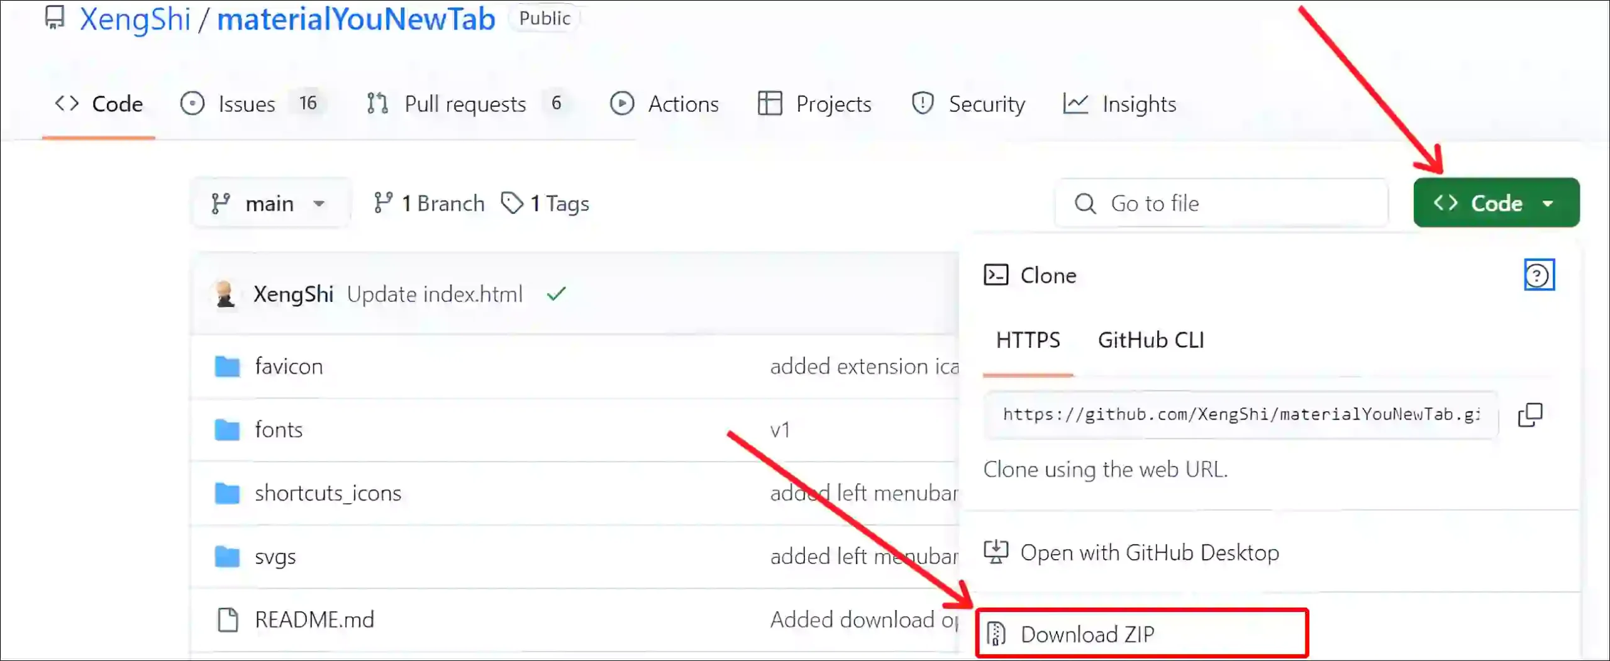Toggle the green Code dropdown button
The image size is (1610, 661).
click(1496, 203)
